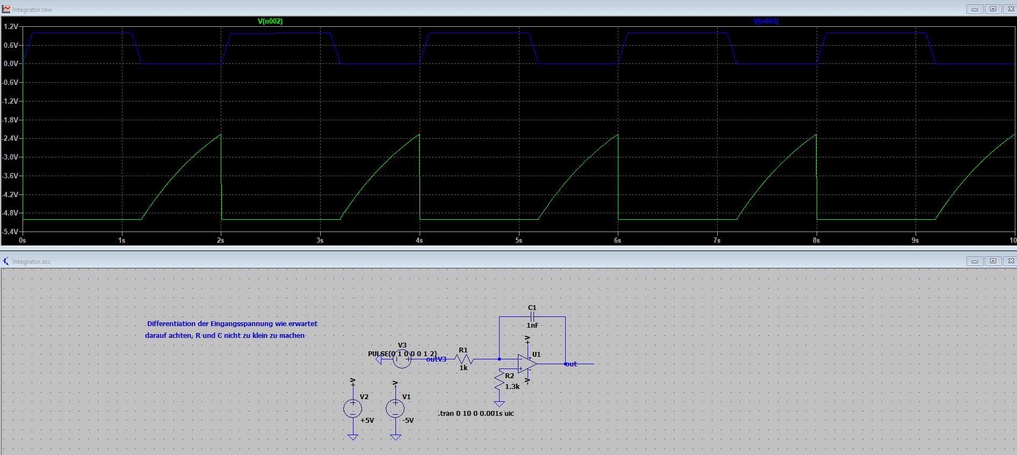Click the V2 reference label

coord(364,397)
